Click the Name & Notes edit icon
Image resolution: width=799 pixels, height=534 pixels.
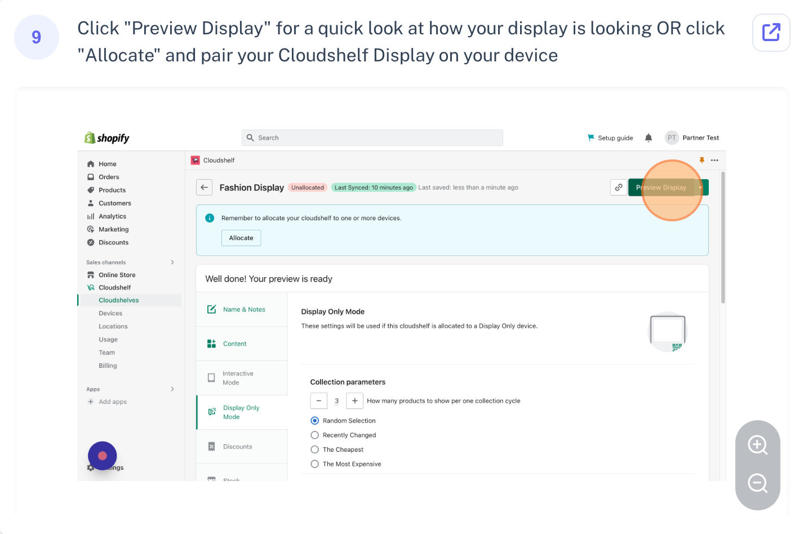click(212, 309)
